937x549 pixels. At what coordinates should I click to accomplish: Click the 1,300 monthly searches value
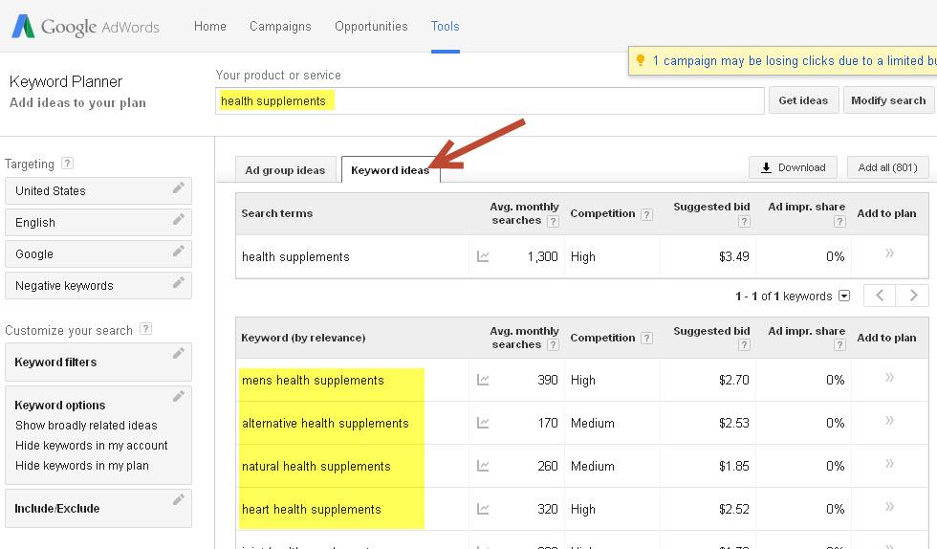point(543,256)
